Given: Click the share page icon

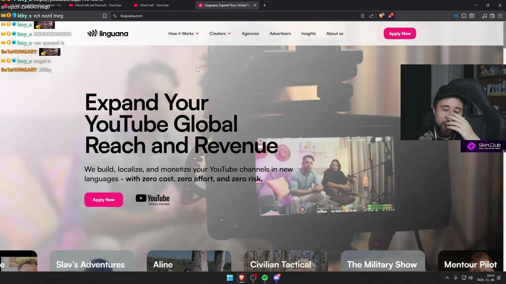Looking at the screenshot, I should point(372,16).
